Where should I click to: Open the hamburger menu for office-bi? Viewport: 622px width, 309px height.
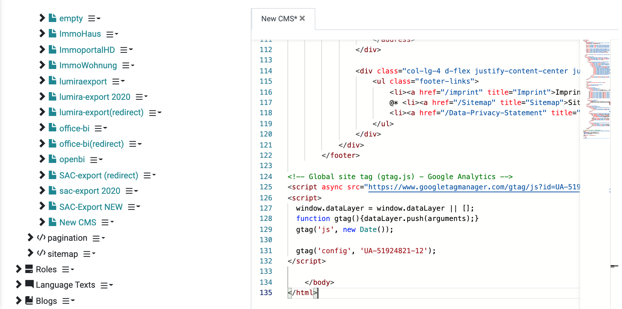(x=101, y=128)
